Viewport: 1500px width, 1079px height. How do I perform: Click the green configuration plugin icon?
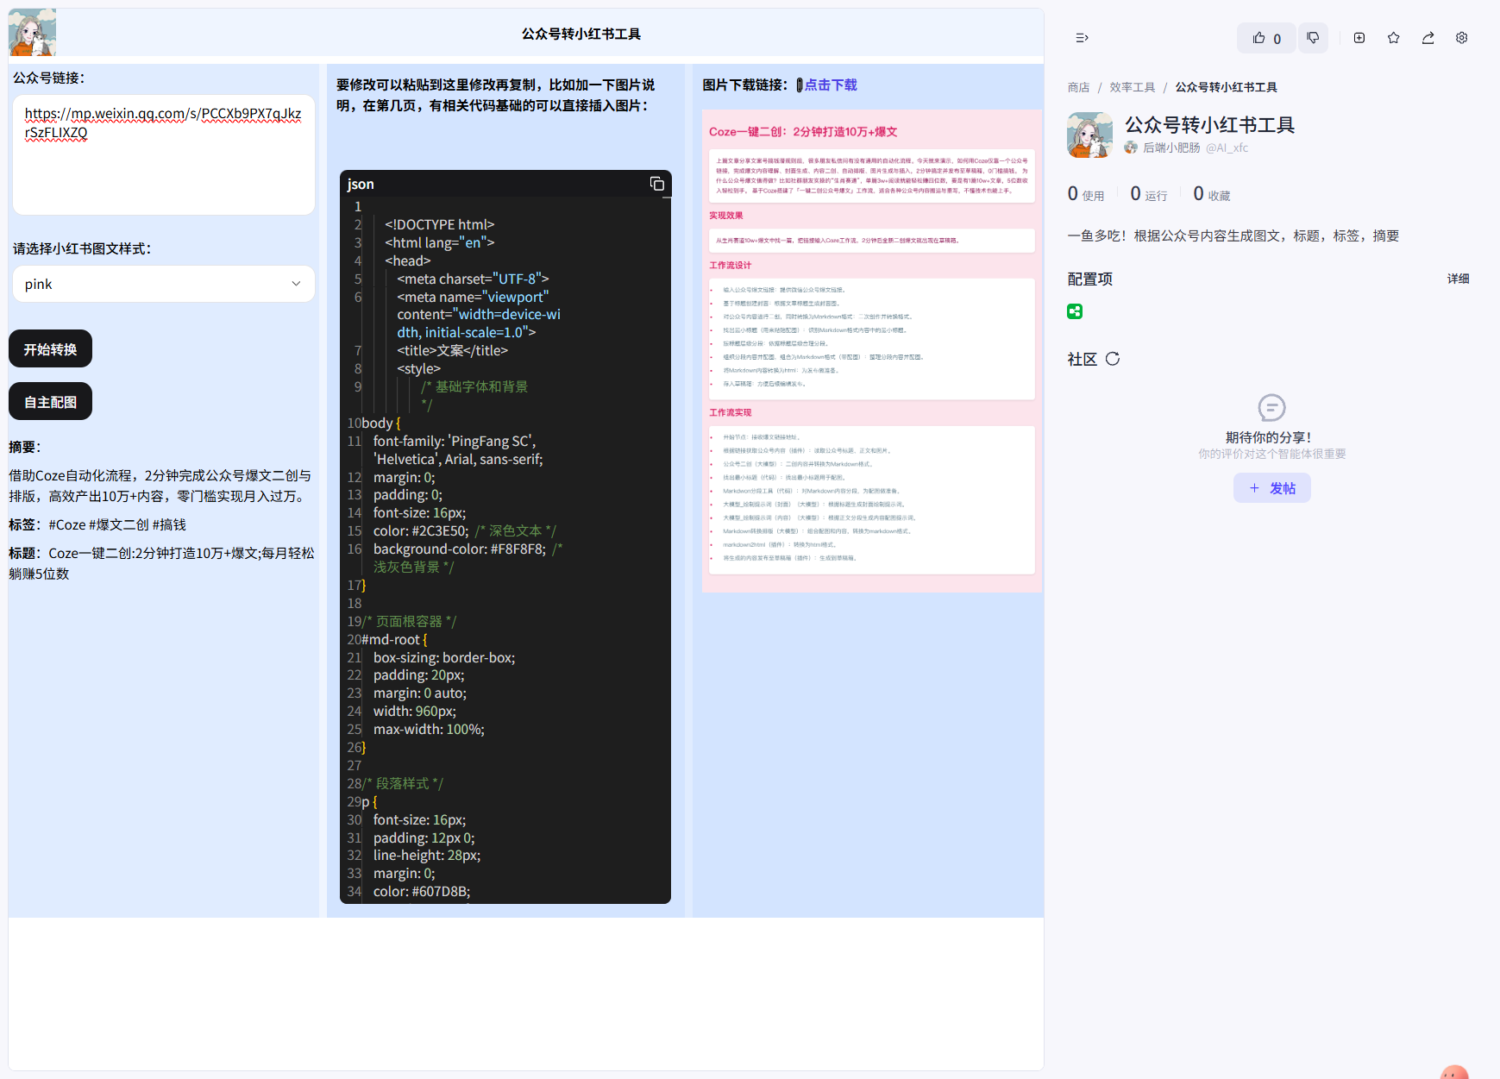click(1075, 311)
